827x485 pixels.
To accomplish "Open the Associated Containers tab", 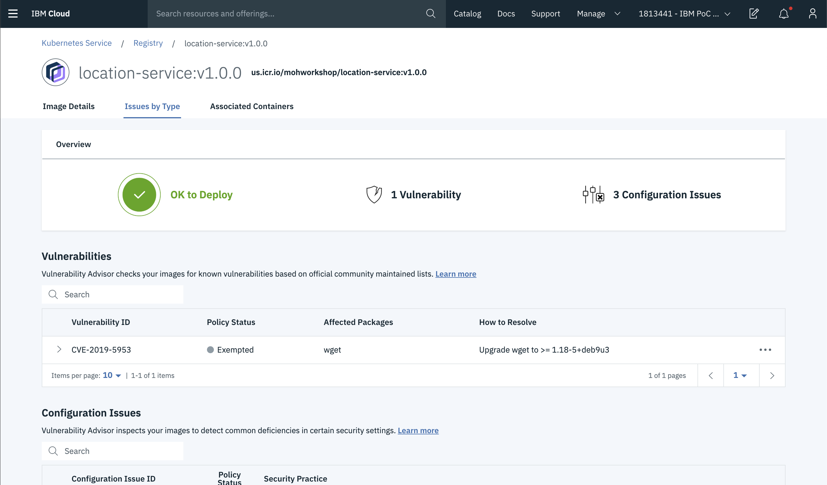I will click(252, 106).
